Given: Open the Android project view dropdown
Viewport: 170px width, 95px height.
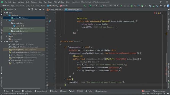Looking at the screenshot, I should tap(10, 9).
